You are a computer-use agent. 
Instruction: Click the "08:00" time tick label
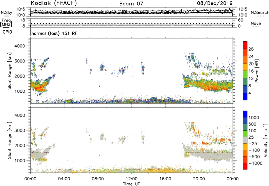point(98,179)
